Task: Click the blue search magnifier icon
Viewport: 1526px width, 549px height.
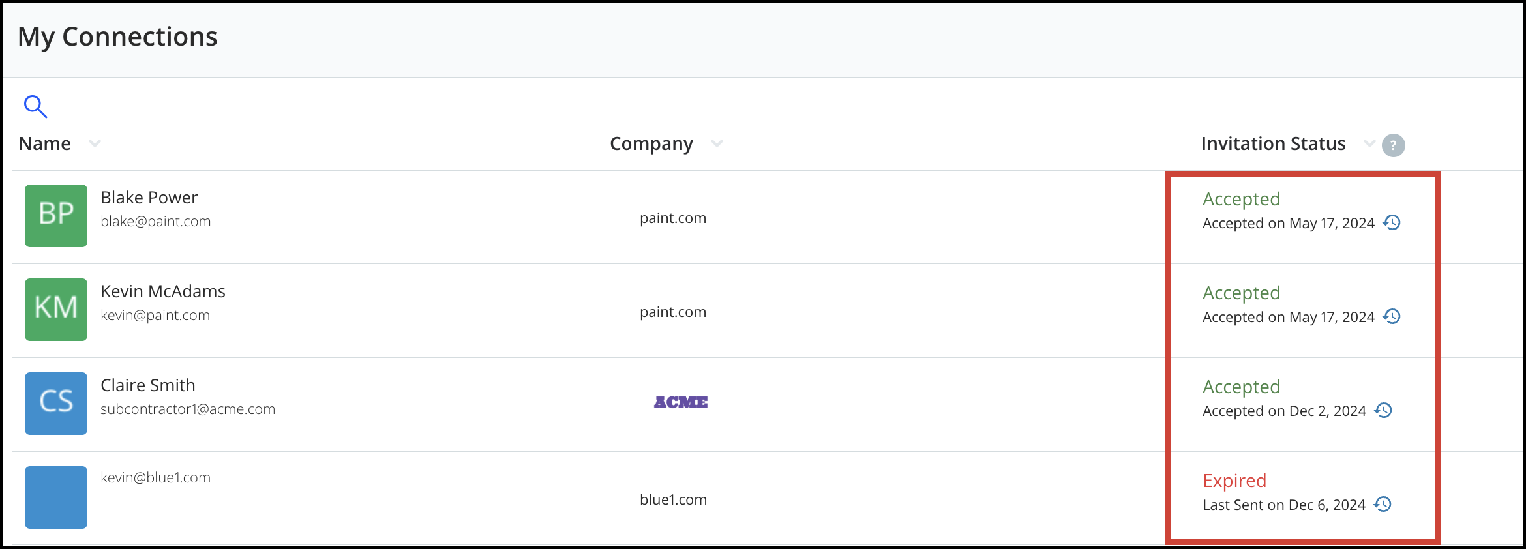Action: pos(35,106)
